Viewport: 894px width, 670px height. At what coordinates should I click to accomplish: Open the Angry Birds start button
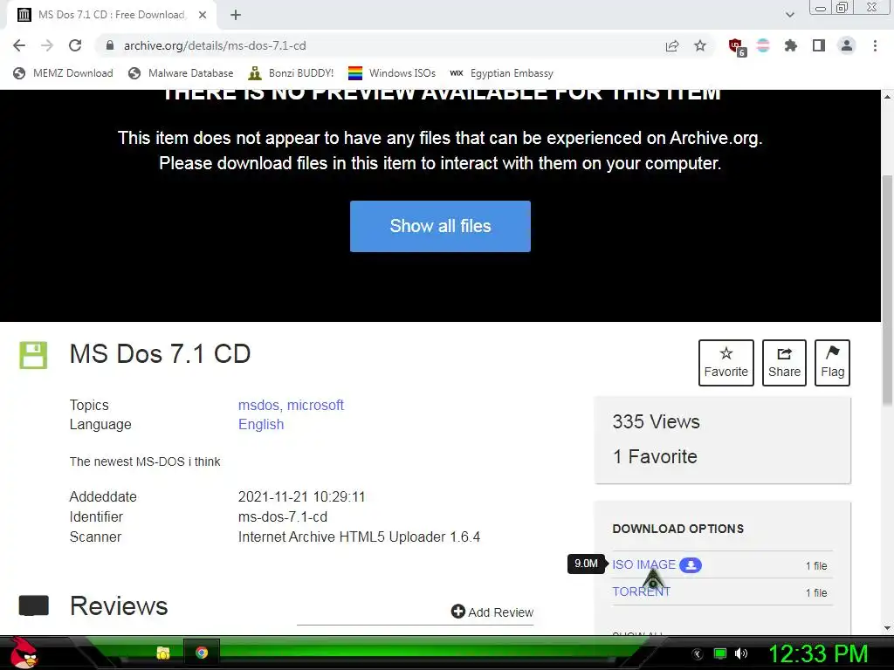click(24, 653)
